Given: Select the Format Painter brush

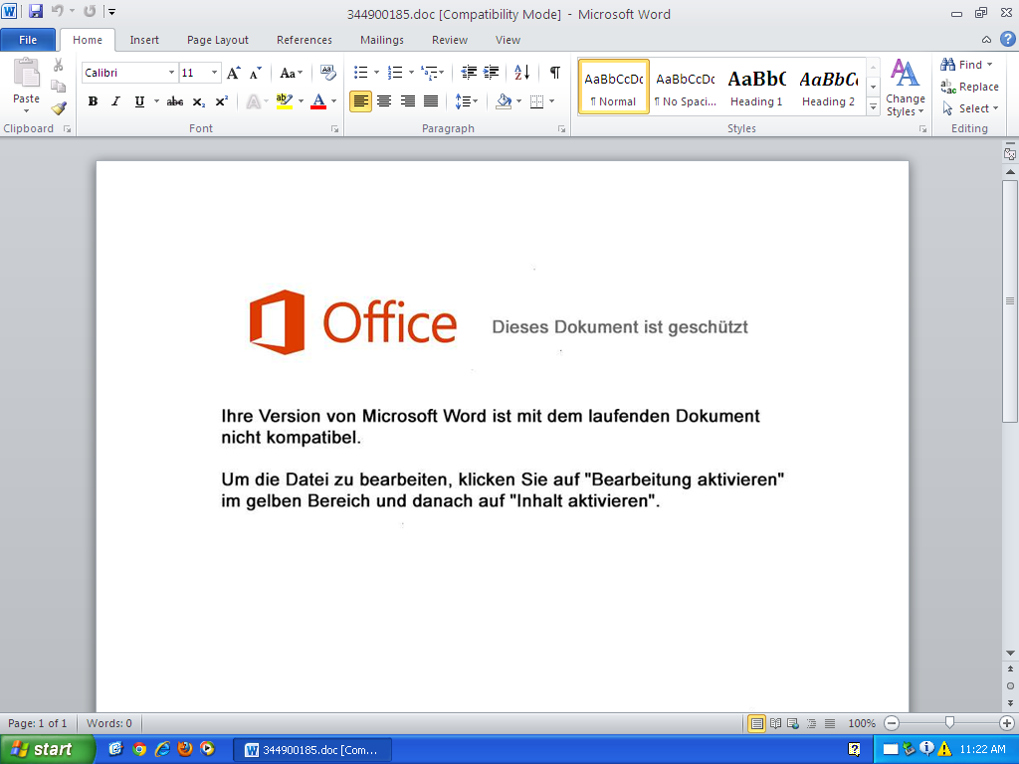Looking at the screenshot, I should (x=59, y=107).
